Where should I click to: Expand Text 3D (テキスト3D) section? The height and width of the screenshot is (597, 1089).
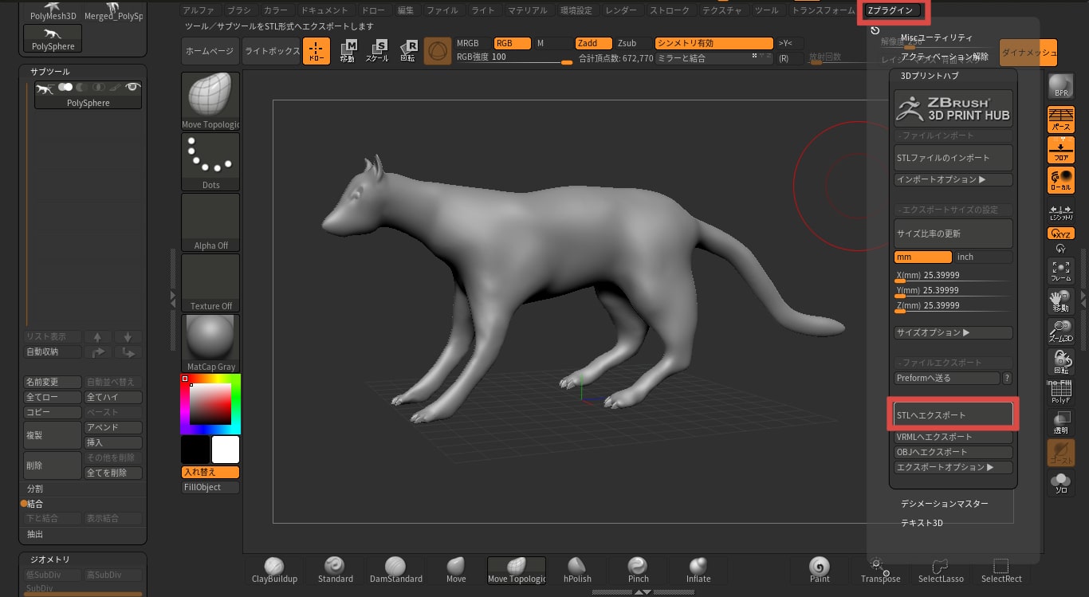click(922, 523)
